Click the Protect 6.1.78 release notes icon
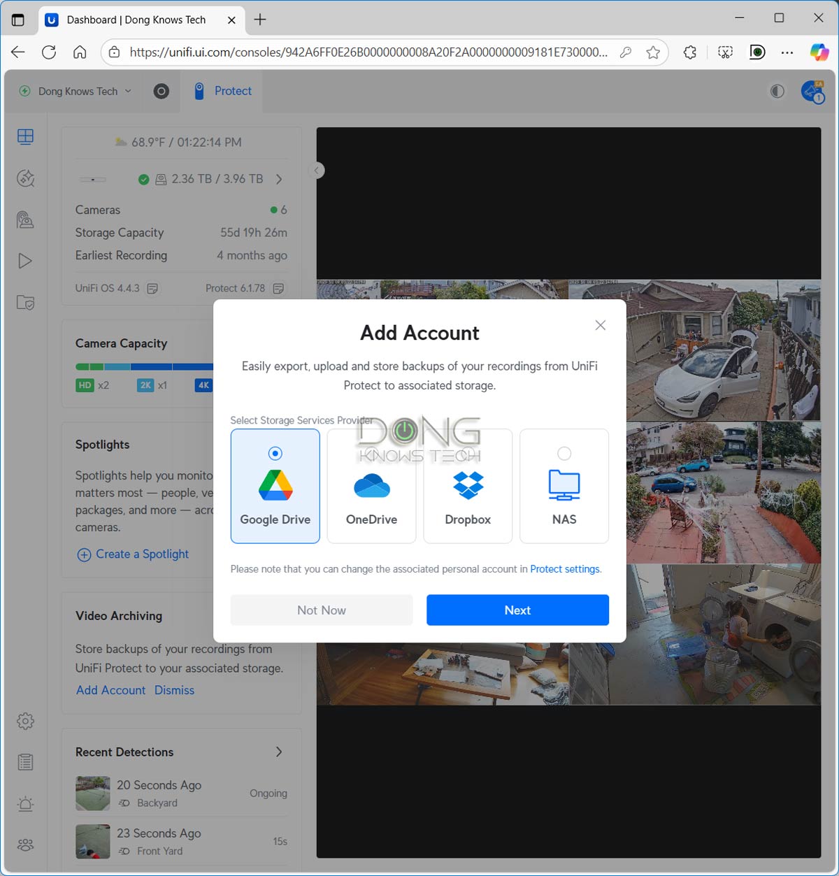The image size is (839, 876). [278, 289]
